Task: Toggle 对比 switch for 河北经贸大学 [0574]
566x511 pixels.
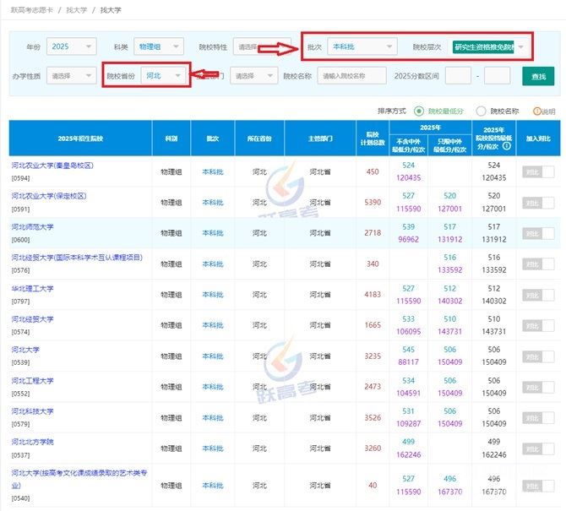Action: point(538,325)
